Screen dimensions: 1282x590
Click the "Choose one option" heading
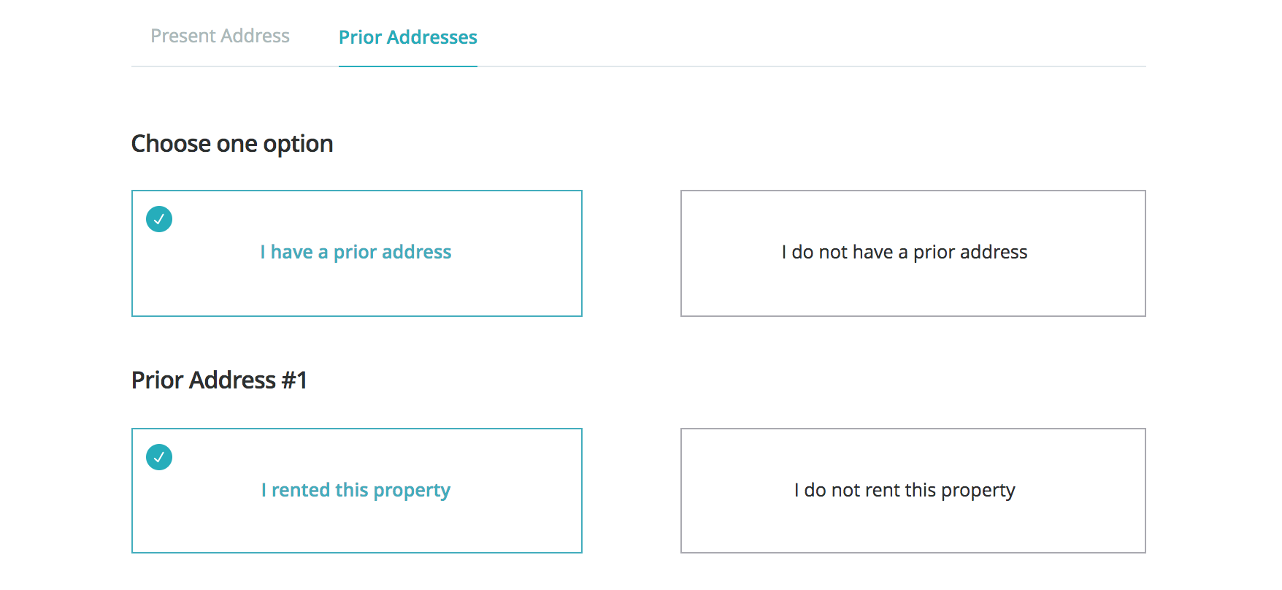click(232, 144)
